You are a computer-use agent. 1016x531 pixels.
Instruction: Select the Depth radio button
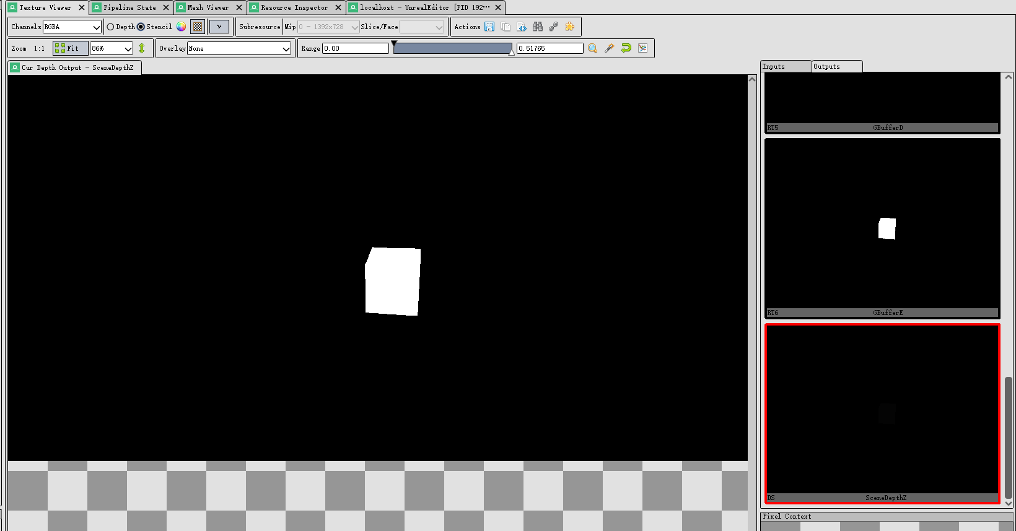(111, 27)
